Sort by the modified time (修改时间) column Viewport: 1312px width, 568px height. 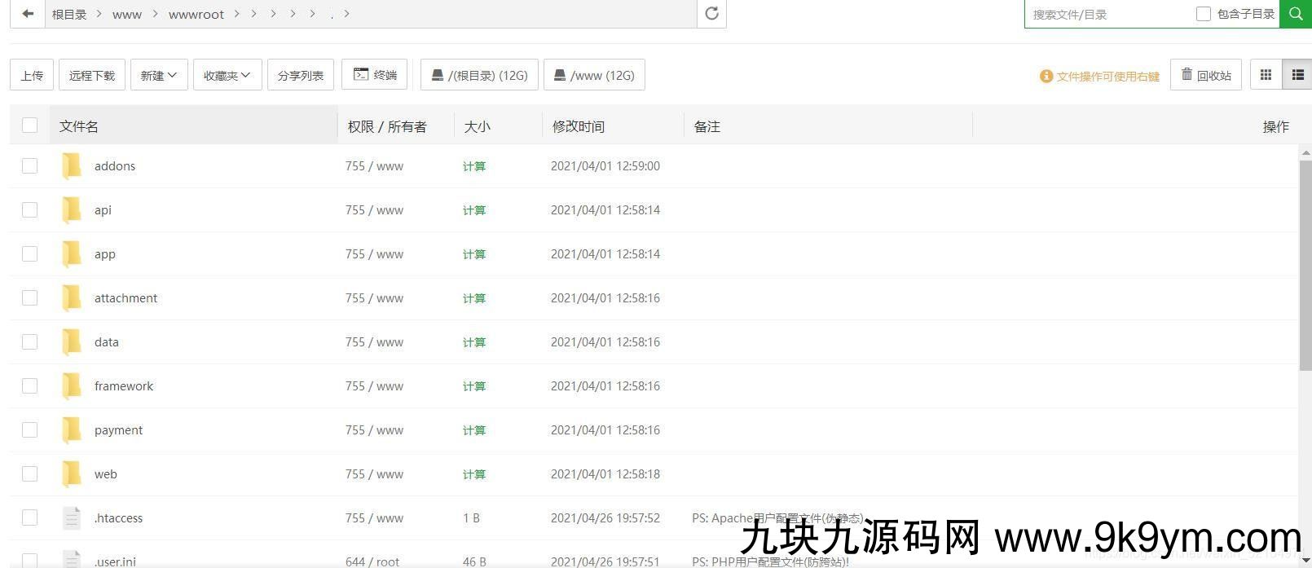point(579,126)
